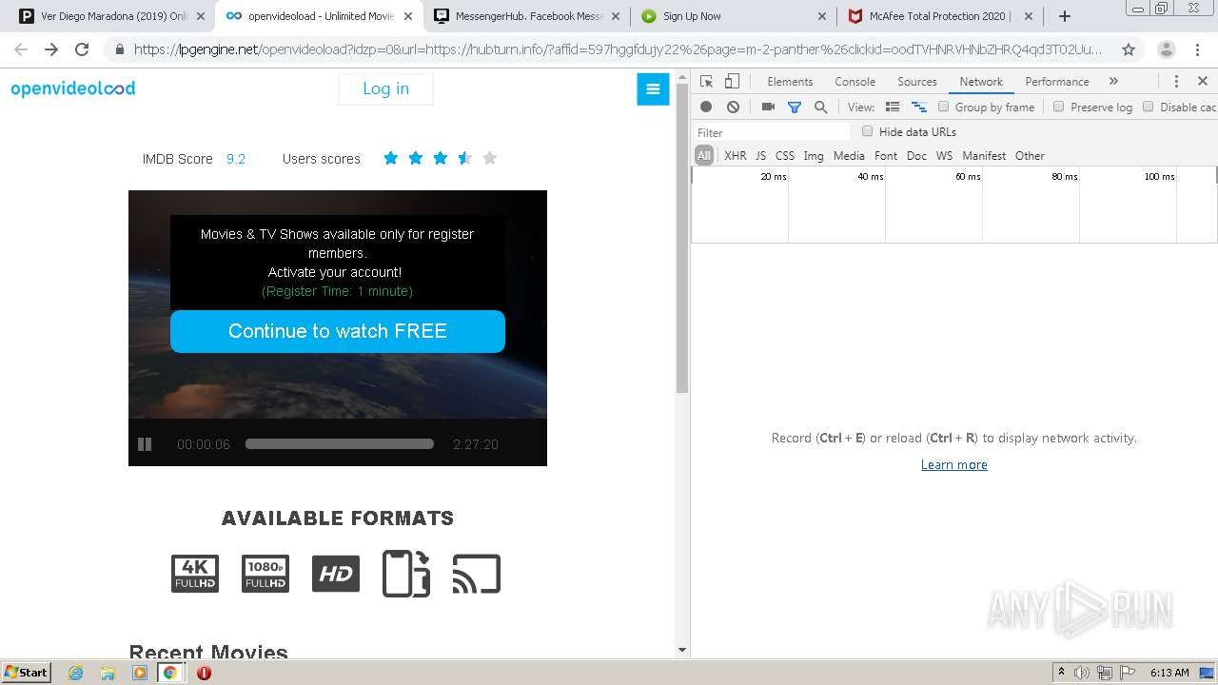Image resolution: width=1218 pixels, height=685 pixels.
Task: Click the cast to screen format icon
Action: 477,574
